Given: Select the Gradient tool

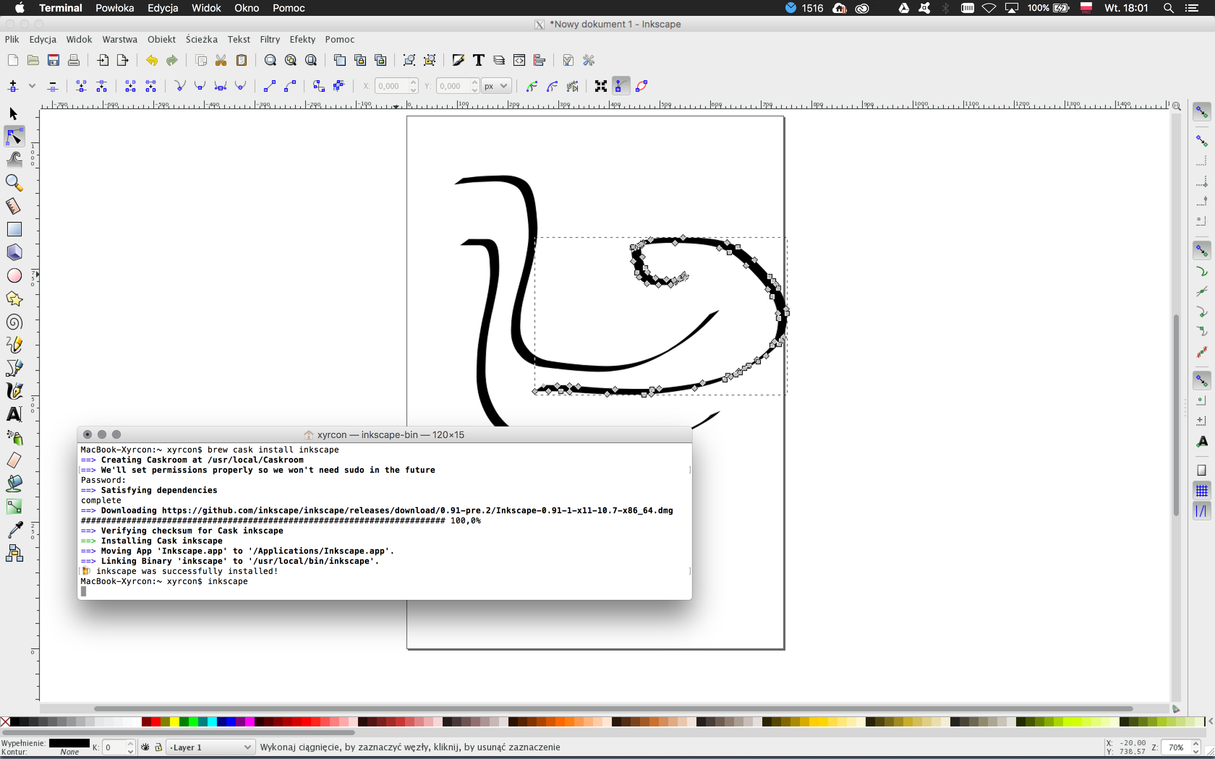Looking at the screenshot, I should 14,507.
